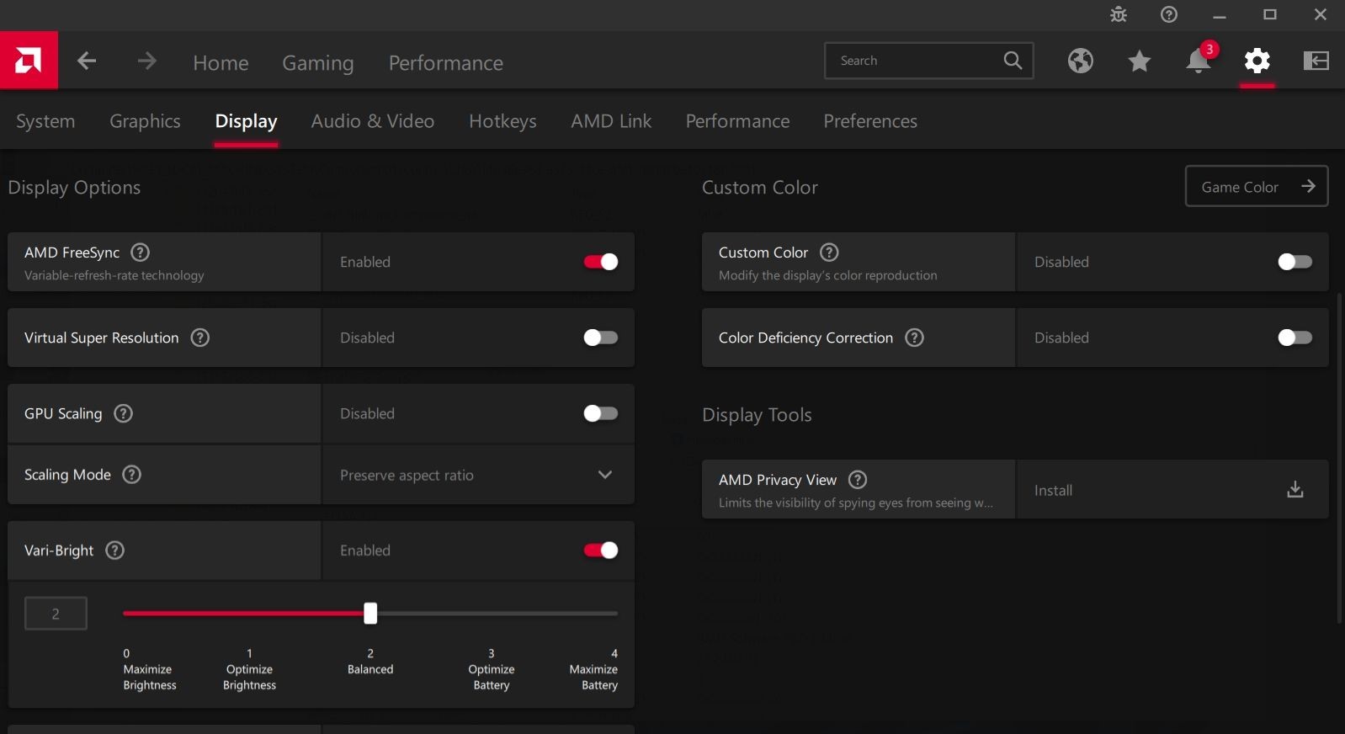Screen dimensions: 1345x734
Task: Show help for Custom Color
Action: point(829,253)
